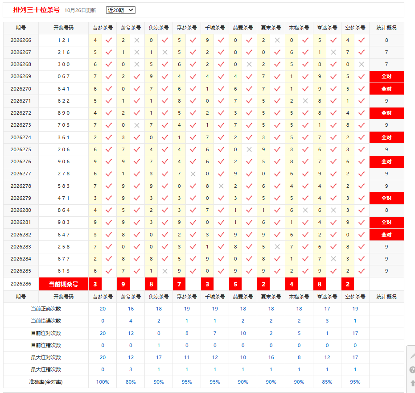Click 昔梦杀号 current kill number 3 in row 2026286

[95, 284]
